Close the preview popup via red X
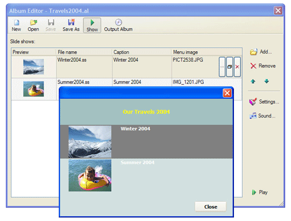291x221 pixels. 227,93
